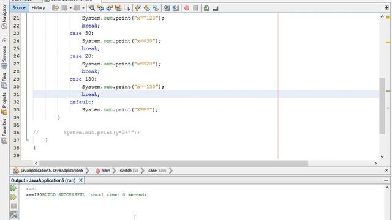The image size is (392, 220).
Task: Minimize the Output window group
Action: tap(386, 180)
